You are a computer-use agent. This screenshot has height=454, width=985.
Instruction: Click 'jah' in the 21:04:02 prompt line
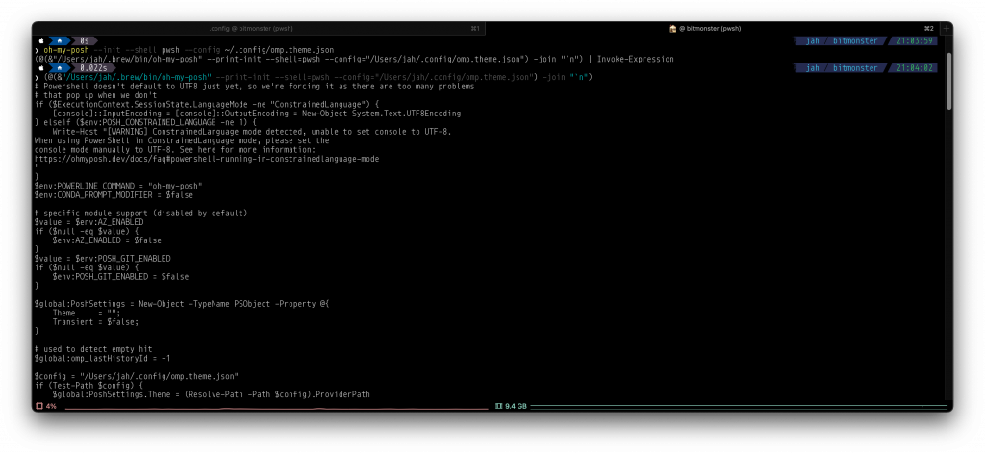tap(812, 68)
